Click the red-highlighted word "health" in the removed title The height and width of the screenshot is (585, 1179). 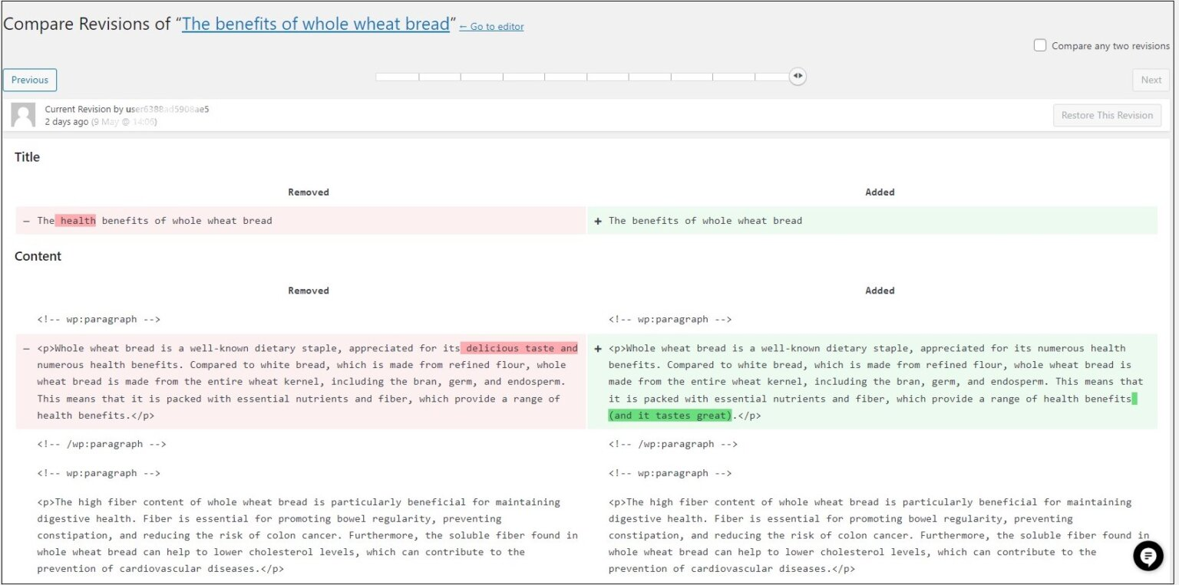tap(78, 221)
